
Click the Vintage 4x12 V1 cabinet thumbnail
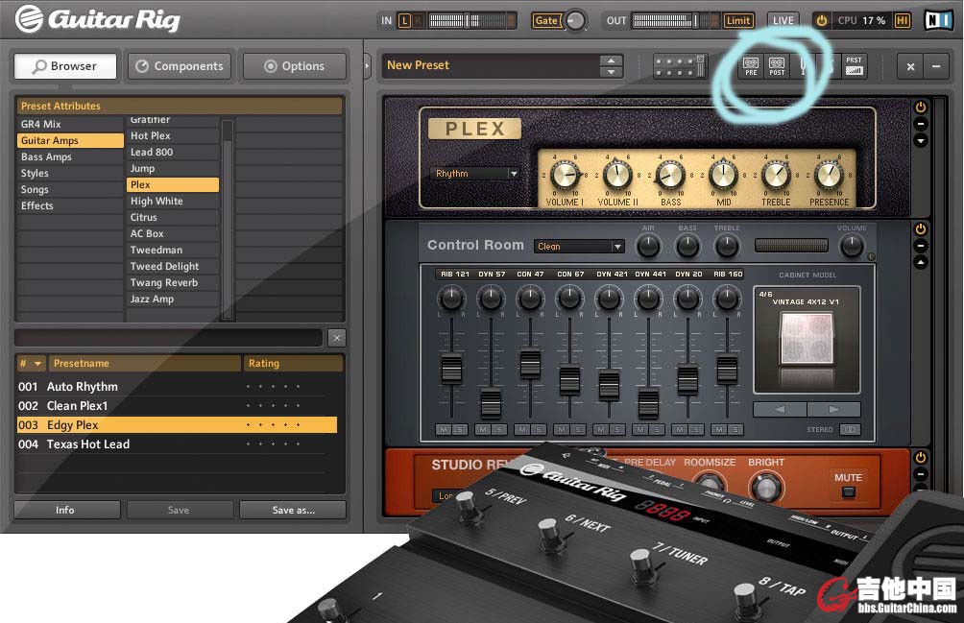pos(806,340)
